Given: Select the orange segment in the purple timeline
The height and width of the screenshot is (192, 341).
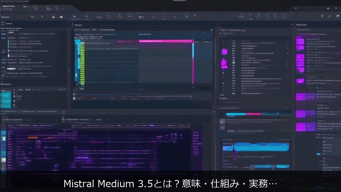Looking at the screenshot, I should pos(33,138).
